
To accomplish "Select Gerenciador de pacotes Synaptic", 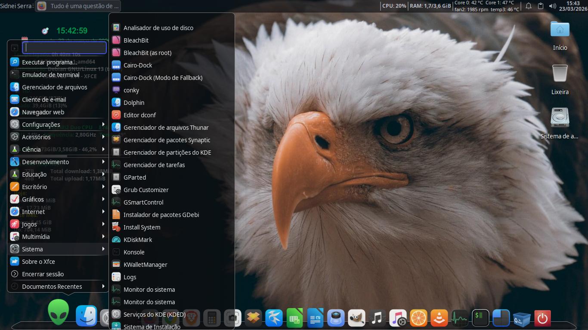I will click(167, 140).
